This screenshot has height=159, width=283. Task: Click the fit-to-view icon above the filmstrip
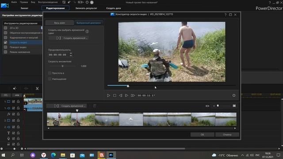207,106
